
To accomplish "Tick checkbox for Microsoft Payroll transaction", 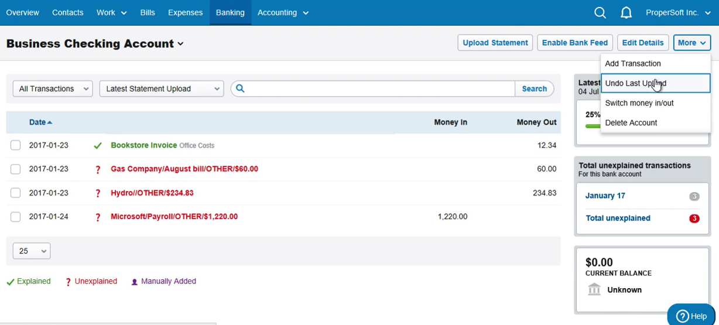I will point(16,217).
